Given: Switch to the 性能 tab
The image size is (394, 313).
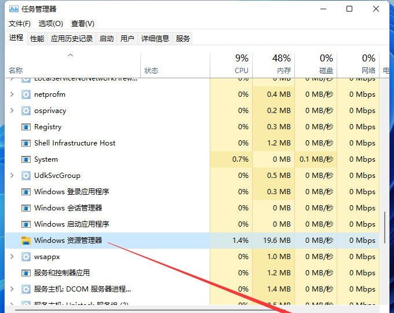Looking at the screenshot, I should 37,38.
